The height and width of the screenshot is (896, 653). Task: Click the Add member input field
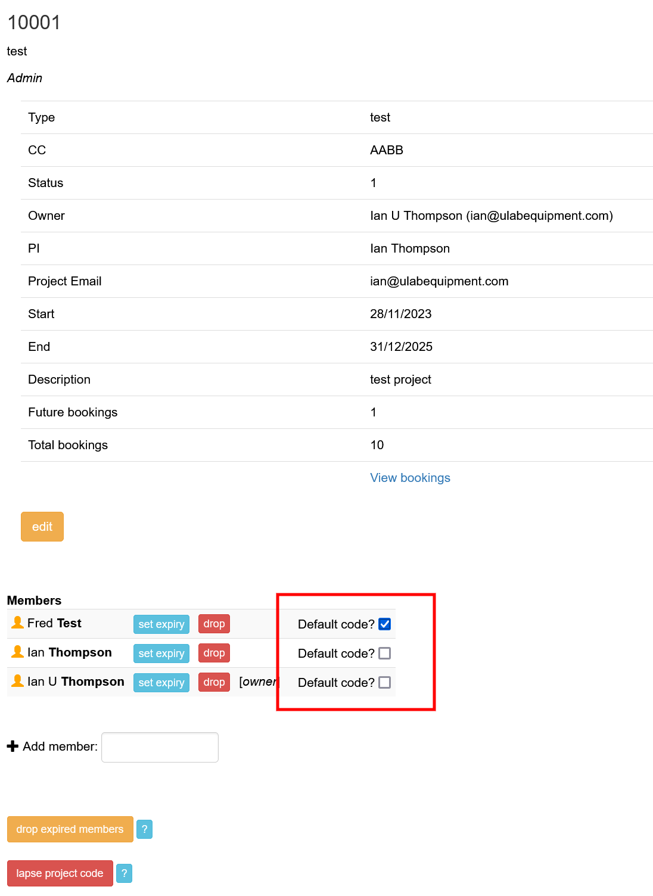[x=160, y=746]
